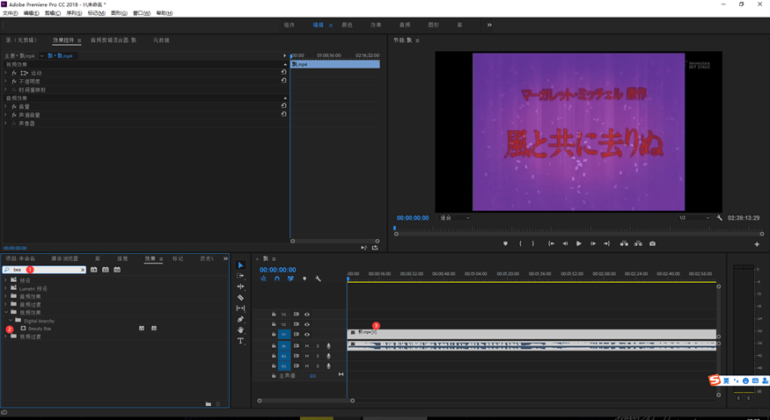Select the Hand tool
The image size is (770, 420).
[x=241, y=330]
